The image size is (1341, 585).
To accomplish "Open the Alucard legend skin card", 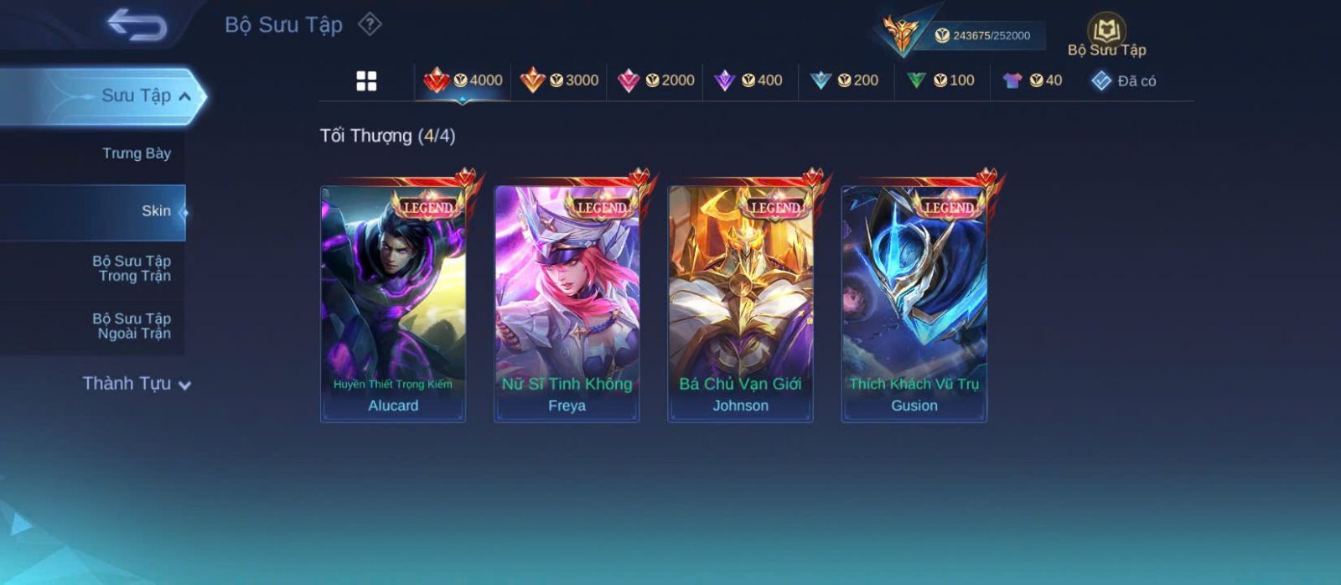I will (x=393, y=303).
